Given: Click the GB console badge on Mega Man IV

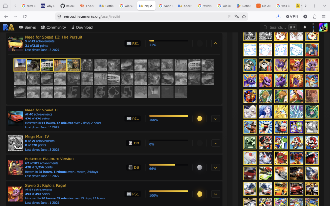Looking at the screenshot, I should tap(133, 143).
